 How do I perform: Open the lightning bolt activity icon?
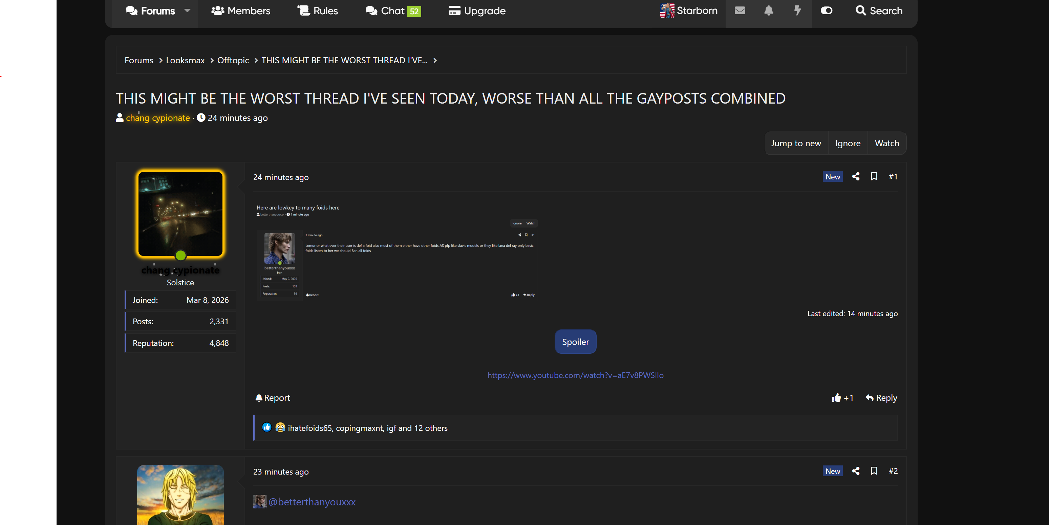tap(797, 10)
